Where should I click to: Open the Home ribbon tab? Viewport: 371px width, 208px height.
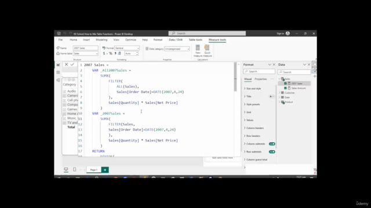coord(74,40)
